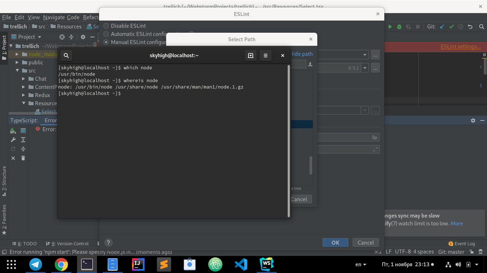Collapse the src folder
This screenshot has width=487, height=273.
coord(17,70)
